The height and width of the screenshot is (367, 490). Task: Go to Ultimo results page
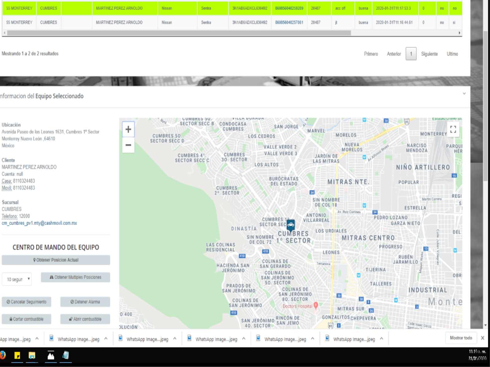pos(452,54)
